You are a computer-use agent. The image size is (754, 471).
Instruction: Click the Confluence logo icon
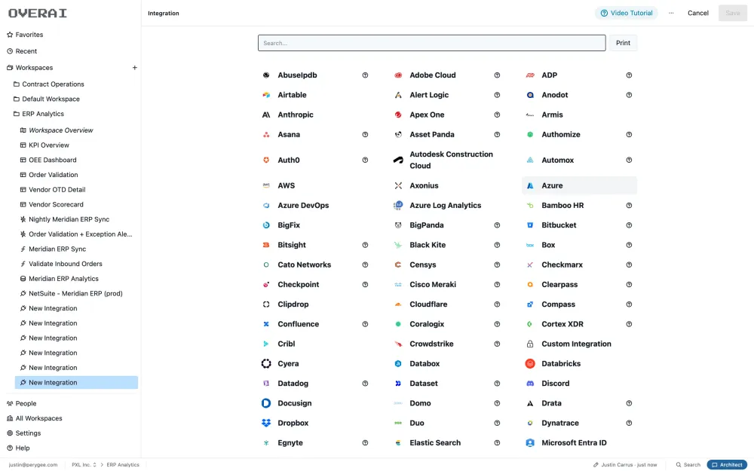266,324
